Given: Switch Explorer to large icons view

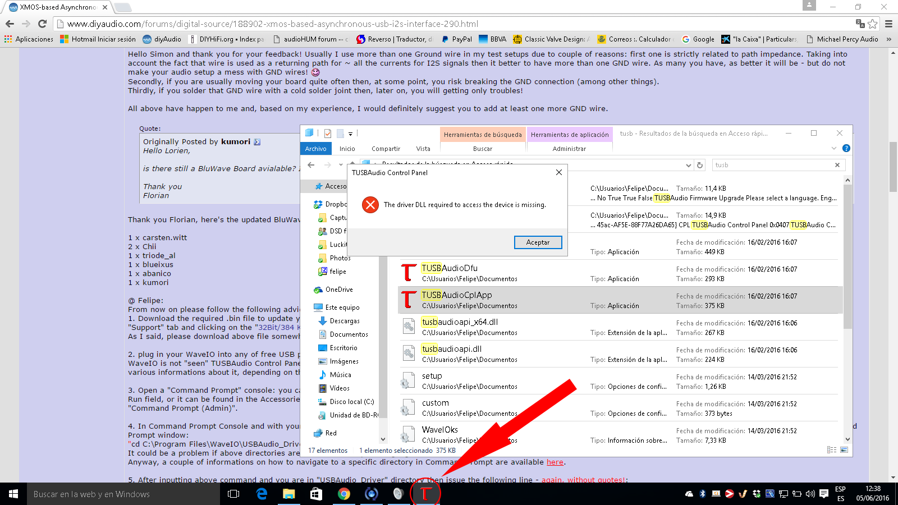Looking at the screenshot, I should coord(844,450).
